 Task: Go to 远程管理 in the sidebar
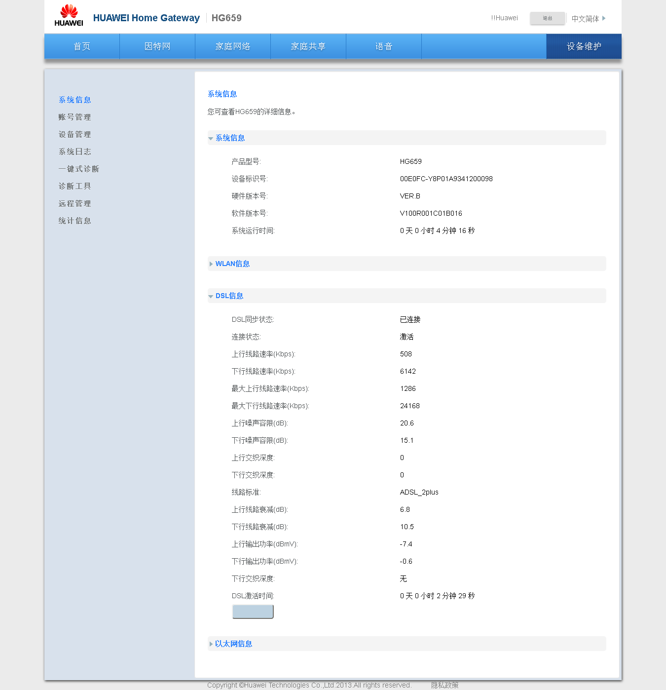(x=75, y=203)
